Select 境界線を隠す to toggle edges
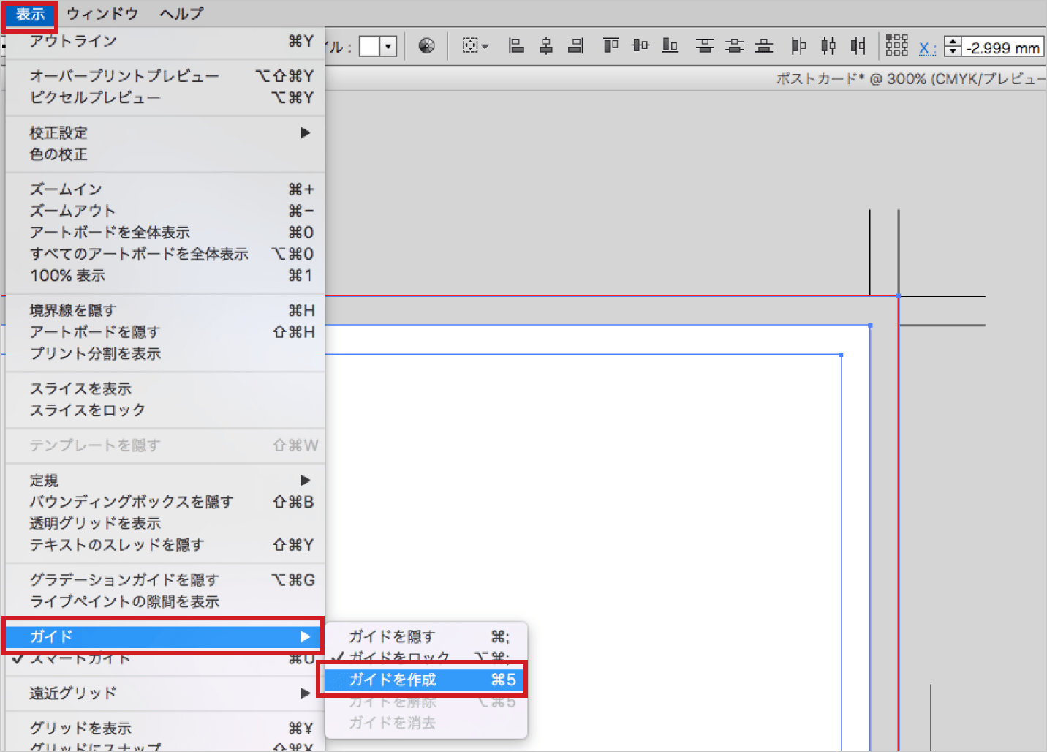 [73, 310]
